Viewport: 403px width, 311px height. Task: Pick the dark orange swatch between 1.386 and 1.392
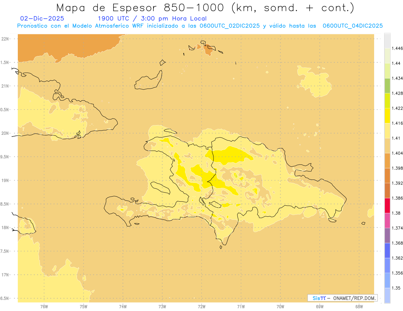point(387,190)
